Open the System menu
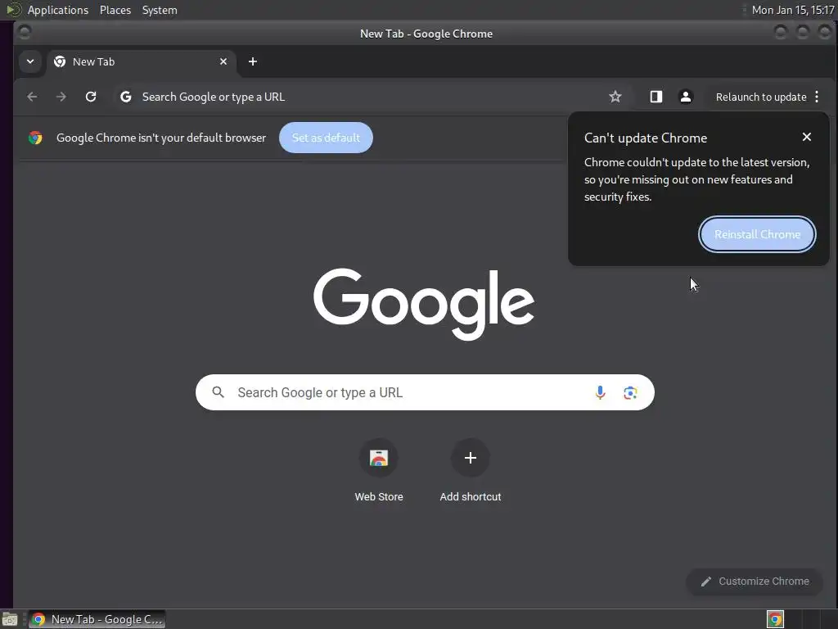Viewport: 838px width, 629px height. (160, 10)
